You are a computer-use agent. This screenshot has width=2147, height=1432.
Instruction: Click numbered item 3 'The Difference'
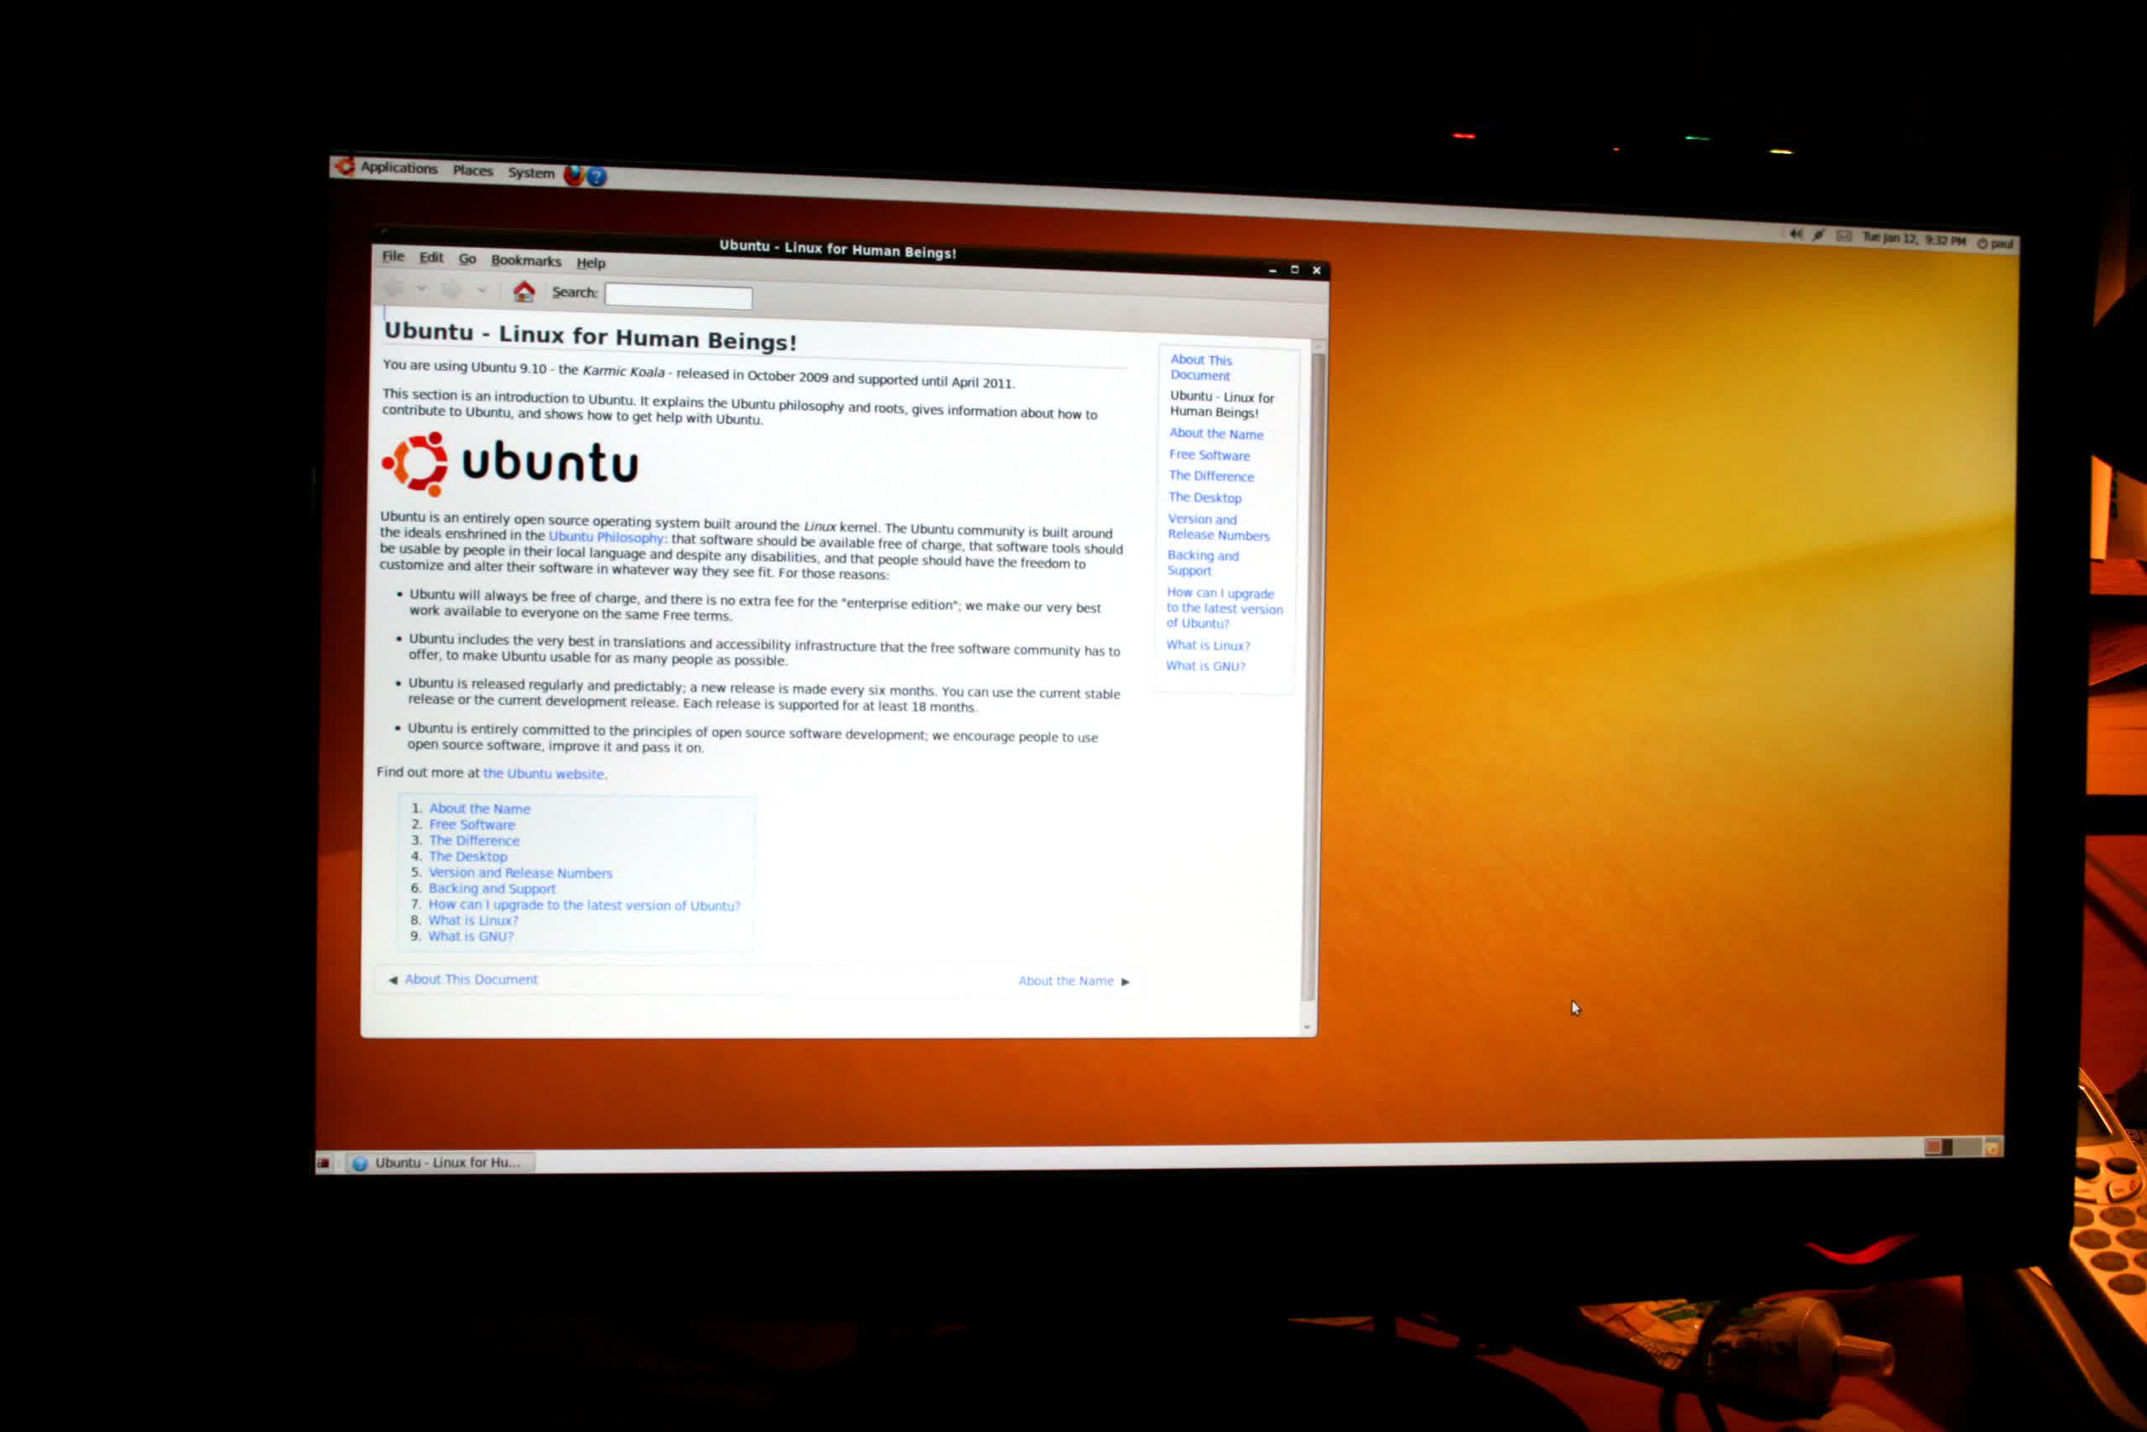(474, 841)
